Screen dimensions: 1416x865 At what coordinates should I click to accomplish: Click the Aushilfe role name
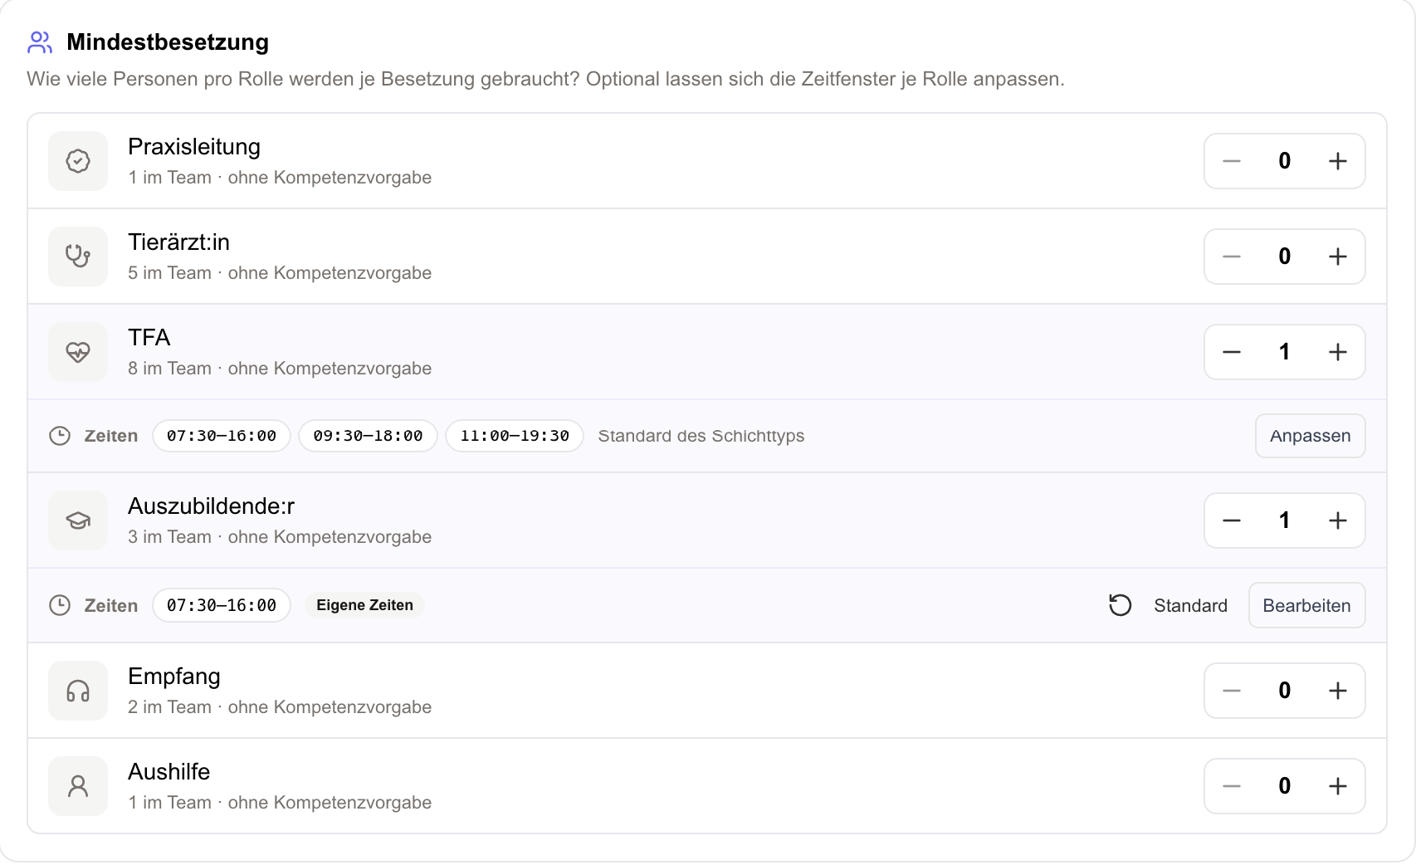coord(169,772)
